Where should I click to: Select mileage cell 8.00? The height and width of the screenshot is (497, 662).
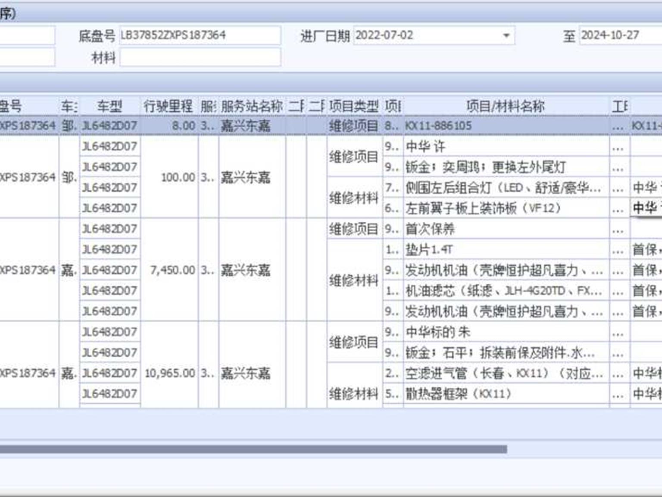coord(169,126)
